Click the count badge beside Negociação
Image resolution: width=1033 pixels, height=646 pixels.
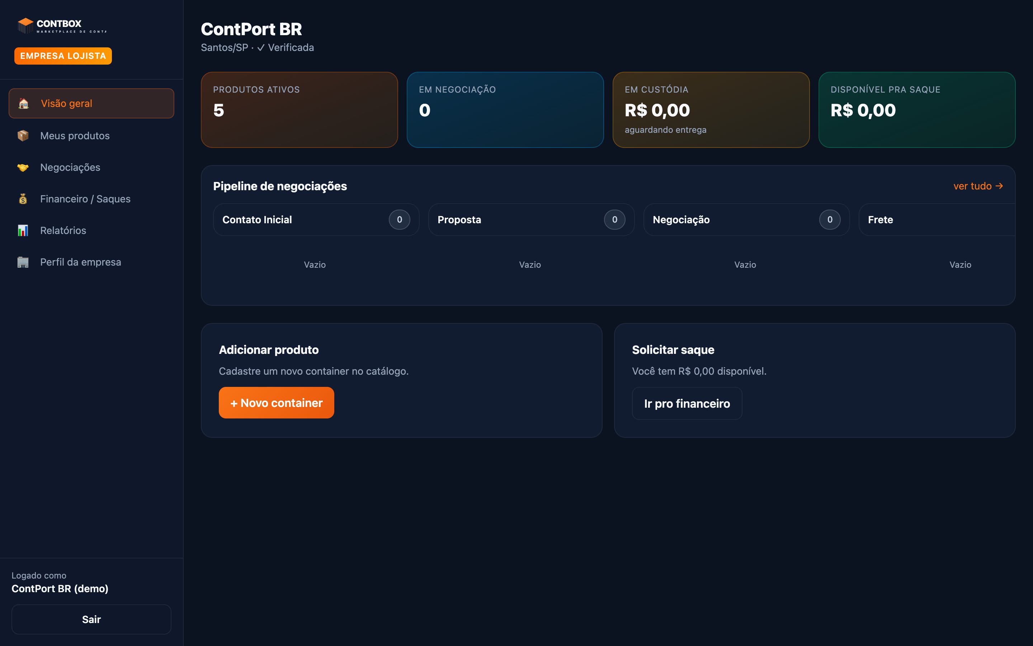tap(830, 220)
